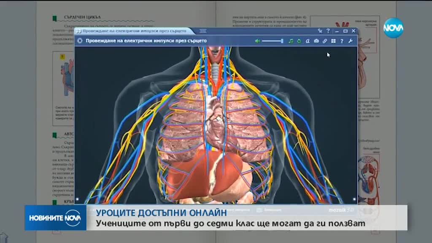Mute the scene with the green speaker icon
Screen dimensions: 432x243
click(x=258, y=41)
